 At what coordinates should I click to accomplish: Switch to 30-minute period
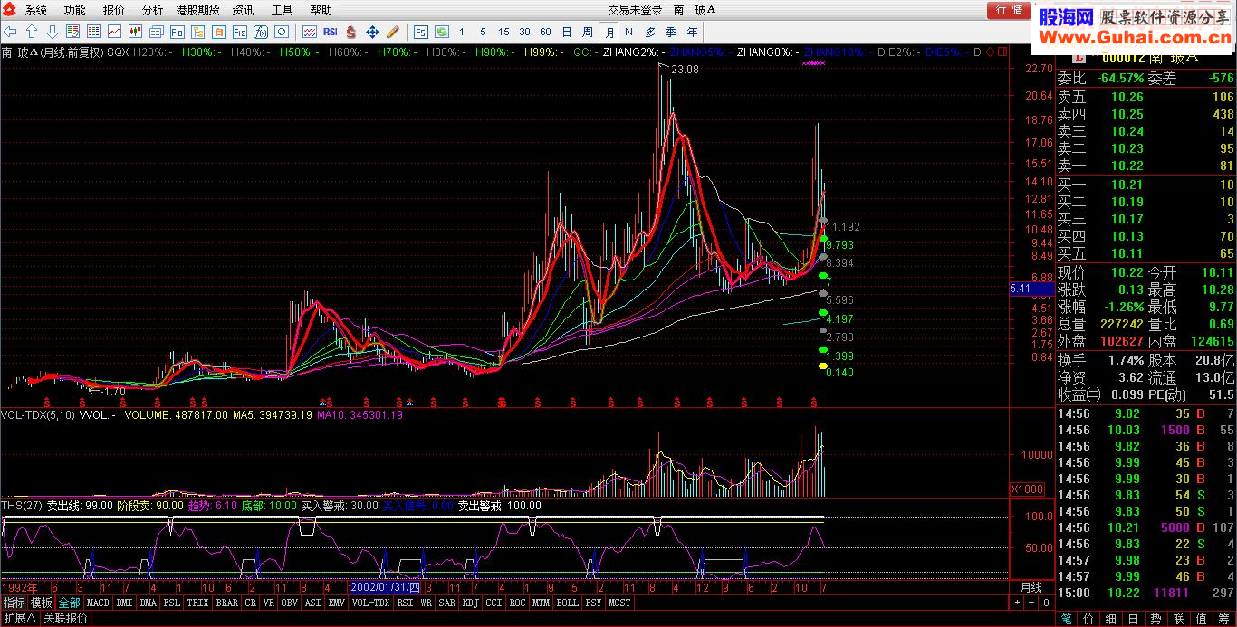(524, 32)
